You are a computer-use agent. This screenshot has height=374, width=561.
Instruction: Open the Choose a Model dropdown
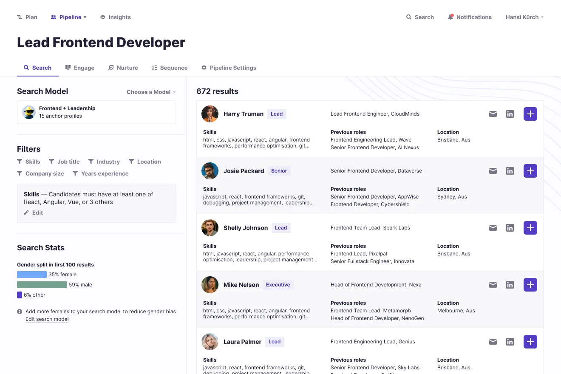pyautogui.click(x=151, y=92)
